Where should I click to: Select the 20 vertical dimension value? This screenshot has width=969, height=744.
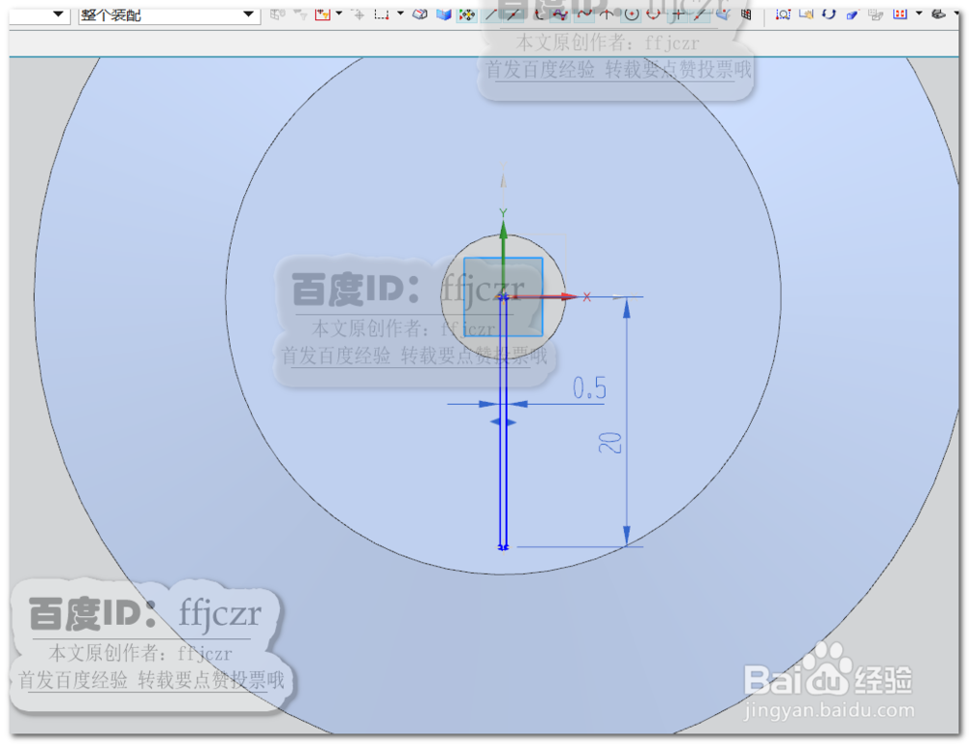(x=610, y=443)
